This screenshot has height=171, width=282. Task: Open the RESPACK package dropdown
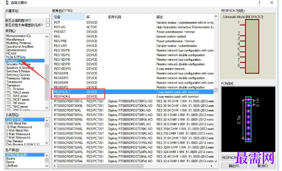tap(248, 158)
